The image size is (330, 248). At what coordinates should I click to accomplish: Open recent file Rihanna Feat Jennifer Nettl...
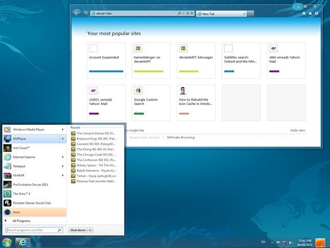94,181
